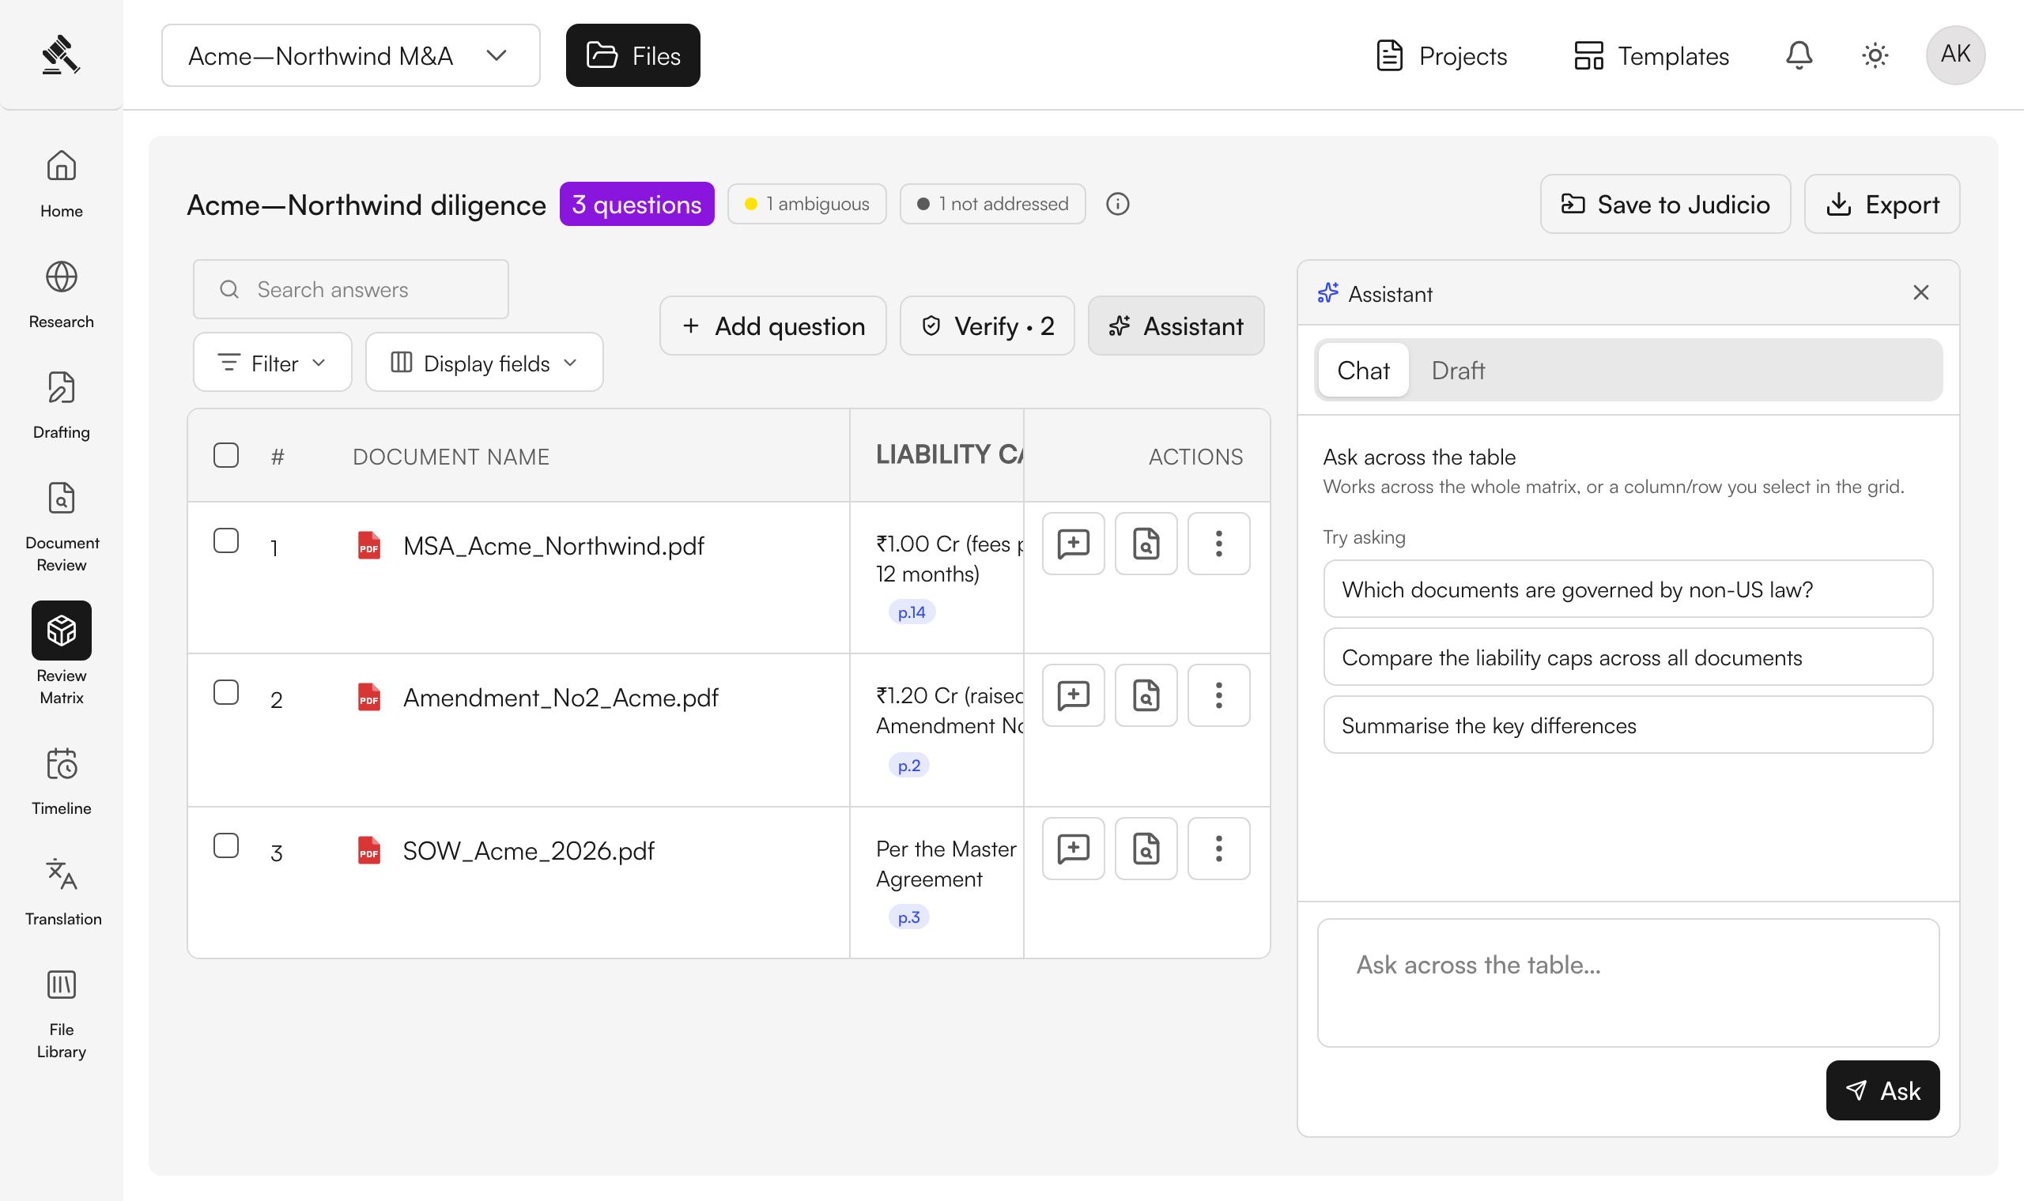Check the box for row 1 MSA_Acme_Northwind.pdf

[x=226, y=540]
